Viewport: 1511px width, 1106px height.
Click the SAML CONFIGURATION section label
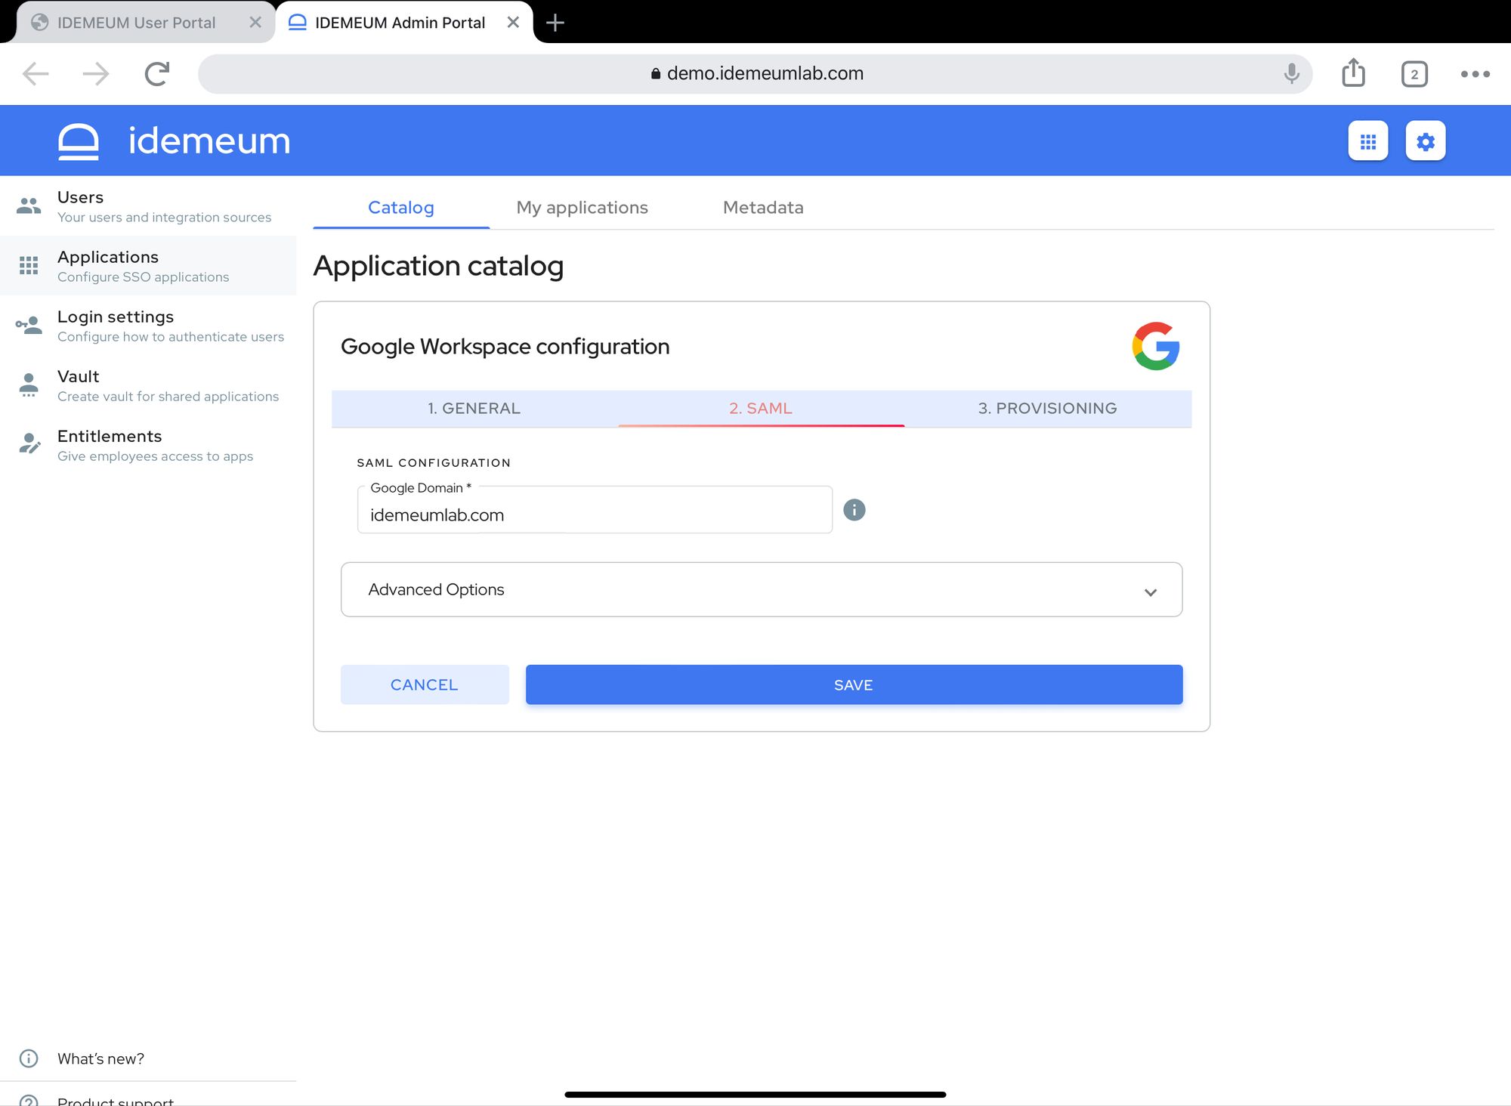pyautogui.click(x=434, y=462)
